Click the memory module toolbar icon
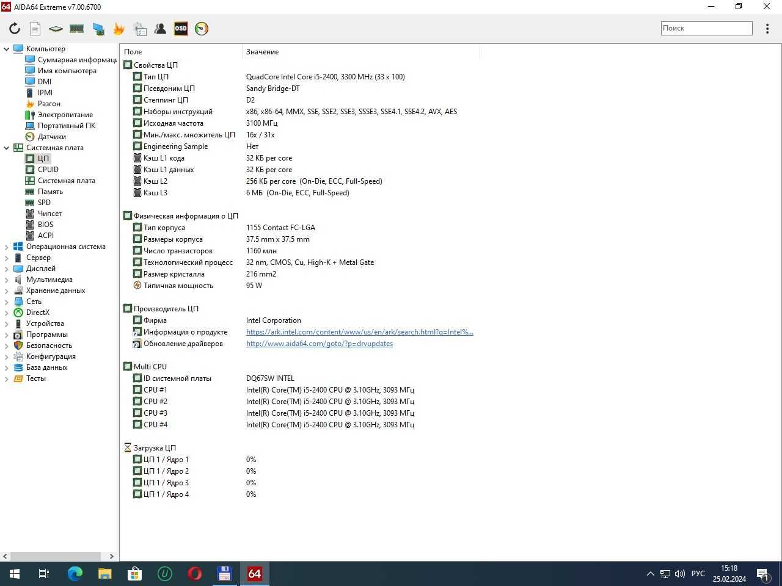 (76, 29)
